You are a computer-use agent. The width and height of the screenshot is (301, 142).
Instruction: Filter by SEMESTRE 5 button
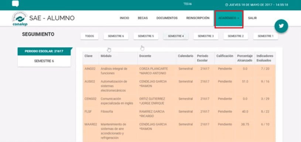pos(146,36)
